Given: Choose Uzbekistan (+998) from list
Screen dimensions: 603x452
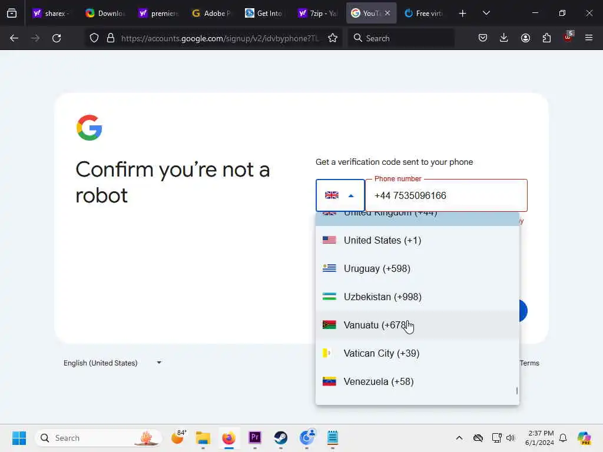Looking at the screenshot, I should (418, 297).
